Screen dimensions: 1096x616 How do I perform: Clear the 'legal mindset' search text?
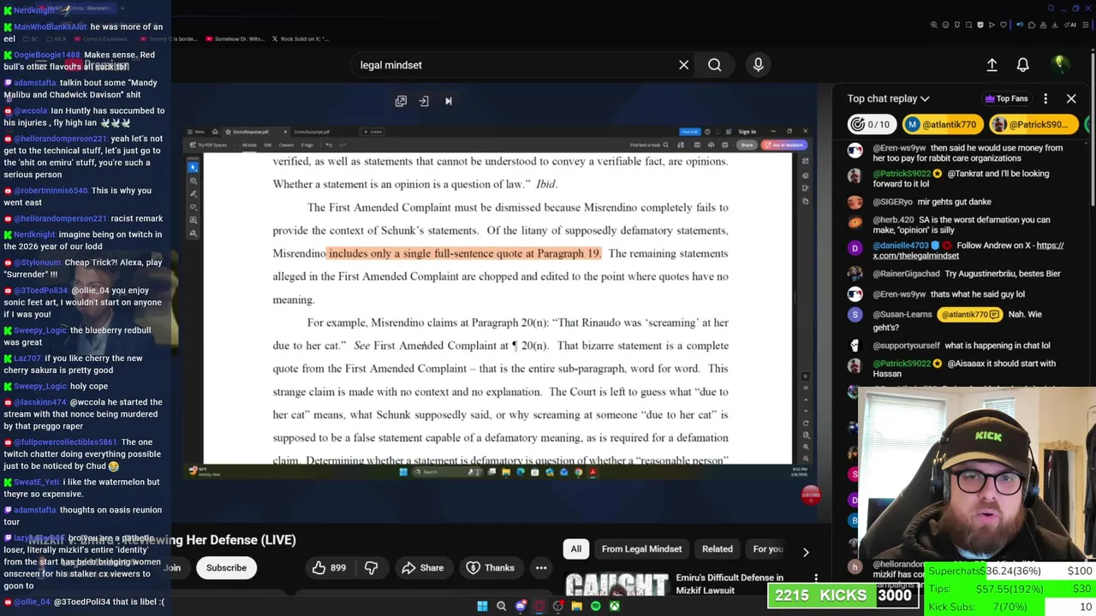683,65
